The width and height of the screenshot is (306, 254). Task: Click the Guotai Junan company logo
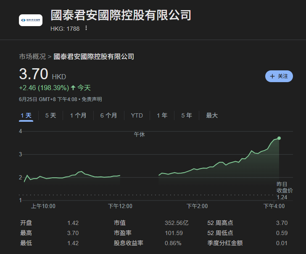pos(31,20)
